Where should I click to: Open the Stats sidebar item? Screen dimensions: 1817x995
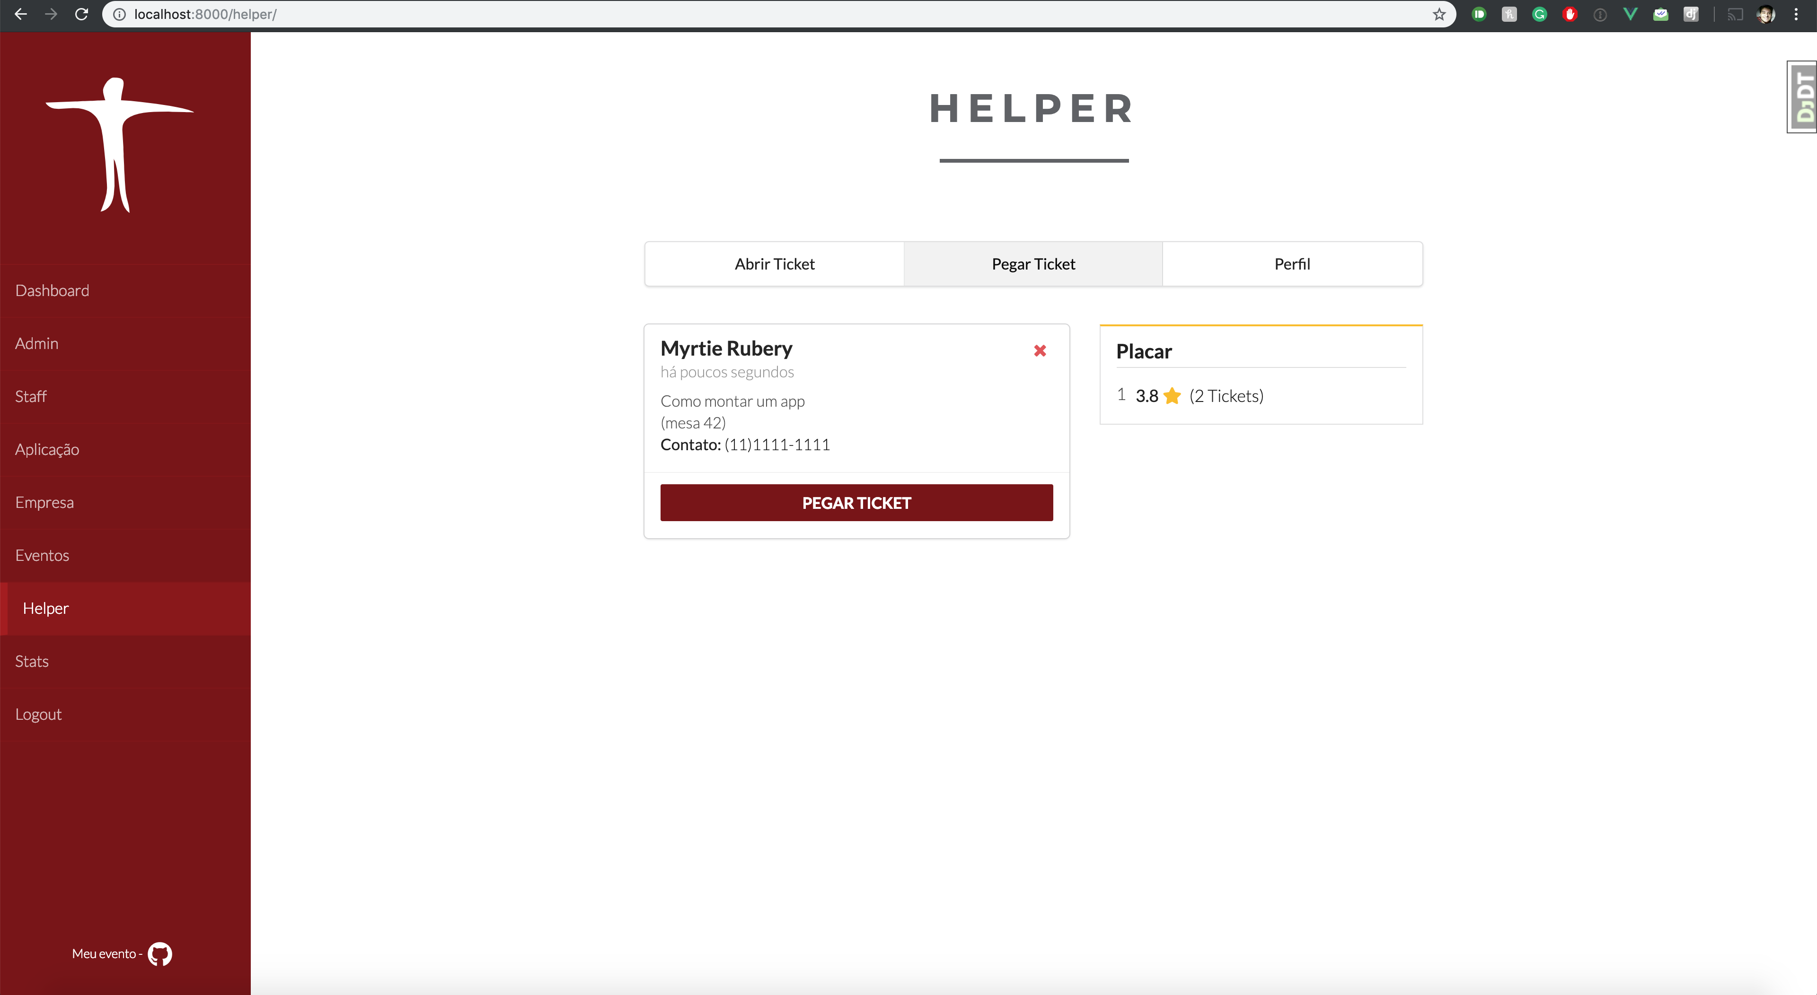click(32, 662)
